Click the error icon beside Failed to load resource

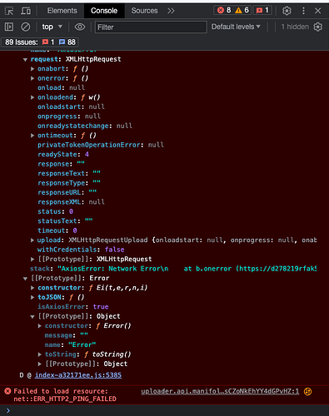click(x=7, y=391)
